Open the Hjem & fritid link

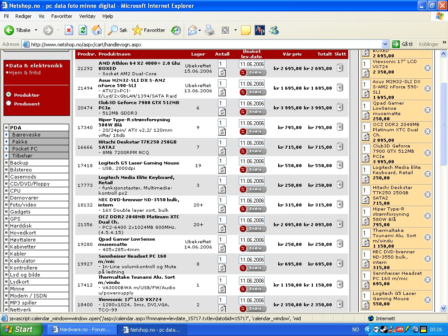(25, 73)
